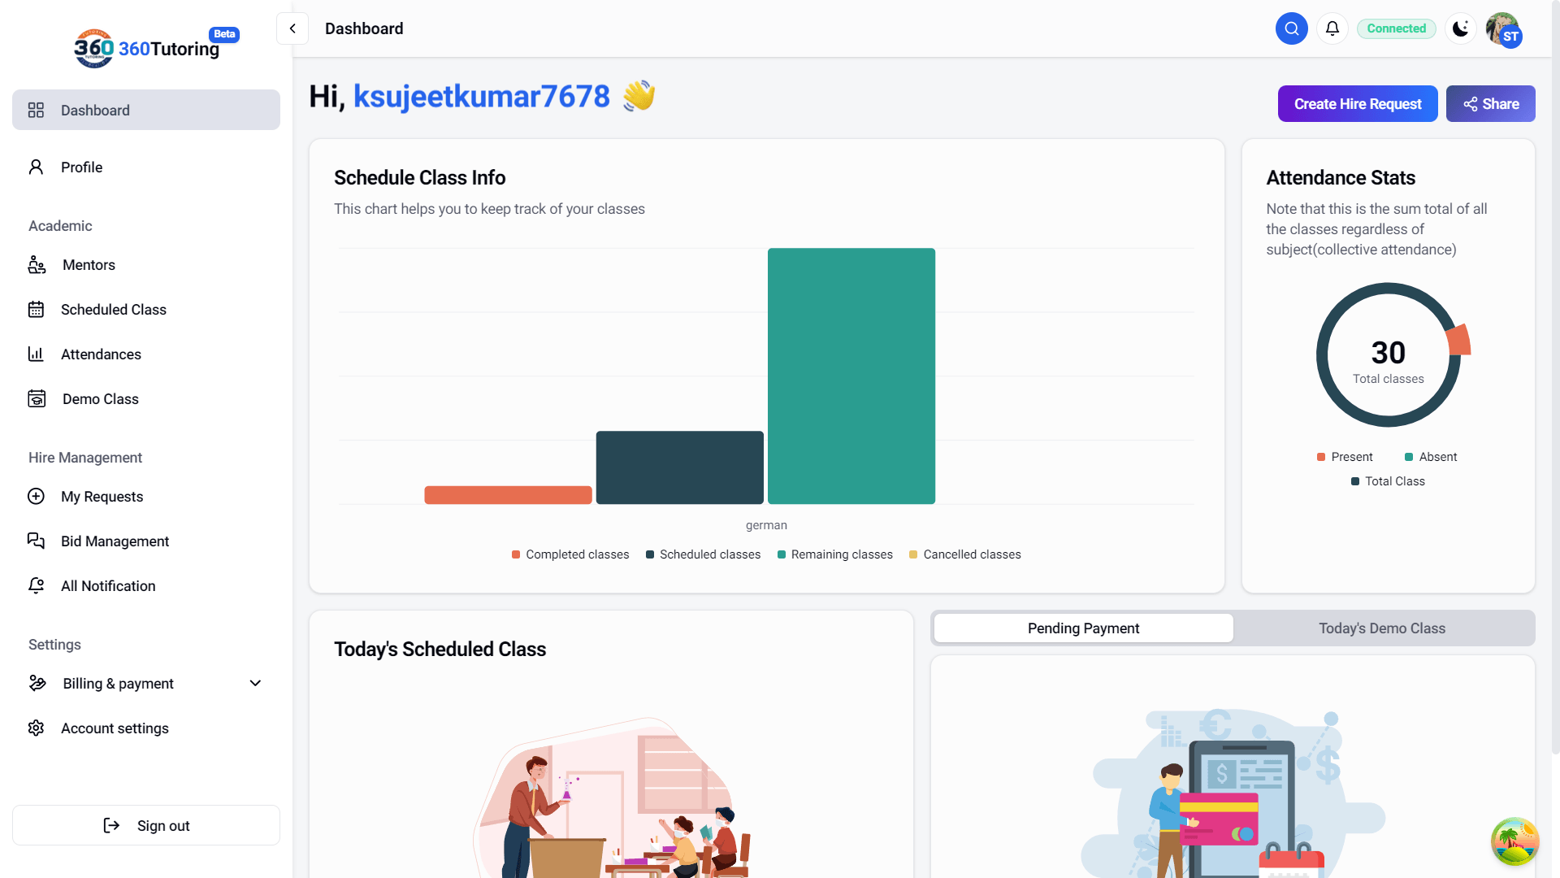
Task: Click the Create Hire Request button
Action: tap(1357, 104)
